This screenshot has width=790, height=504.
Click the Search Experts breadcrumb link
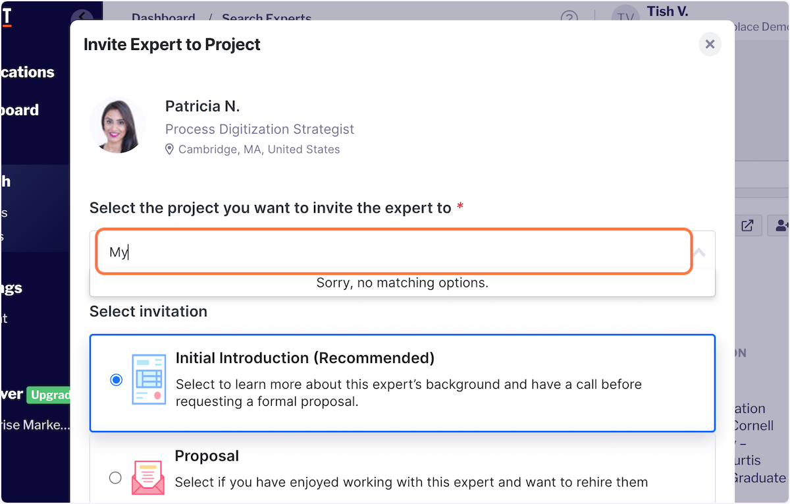click(x=267, y=18)
